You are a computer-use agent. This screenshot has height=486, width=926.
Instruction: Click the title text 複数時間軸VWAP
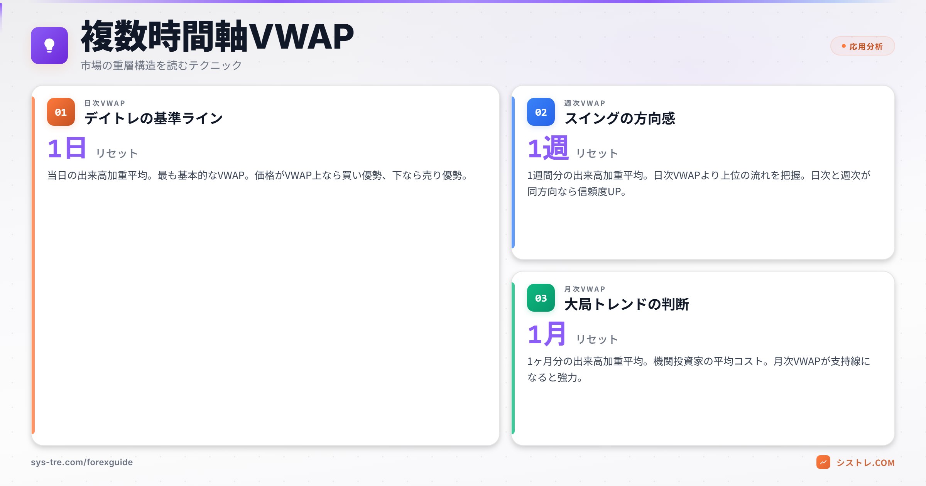click(216, 37)
